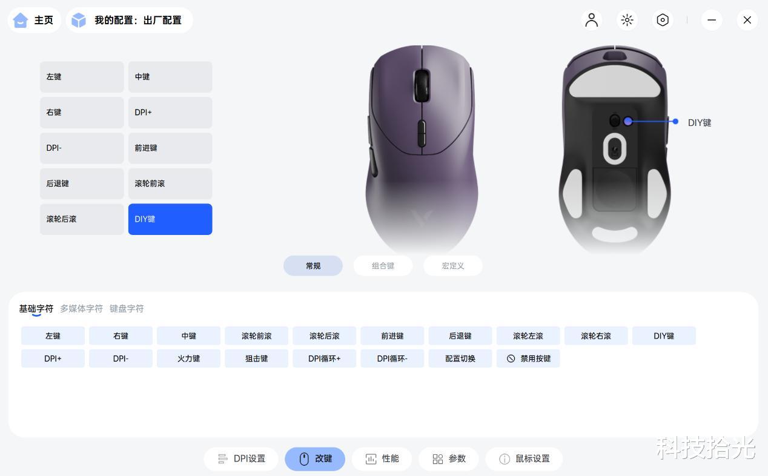Go to 主页 home icon
The width and height of the screenshot is (768, 476).
tap(21, 20)
